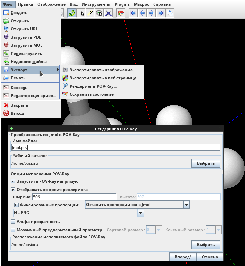Screen dimensions: 245x266
Task: Open the Правка menu
Action: click(x=25, y=4)
